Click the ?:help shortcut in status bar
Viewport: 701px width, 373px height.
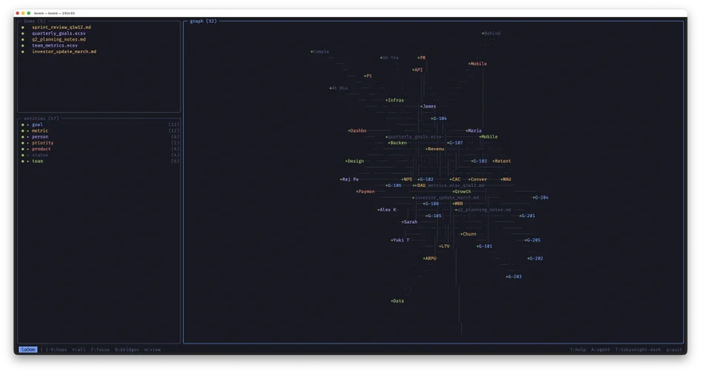coord(577,350)
